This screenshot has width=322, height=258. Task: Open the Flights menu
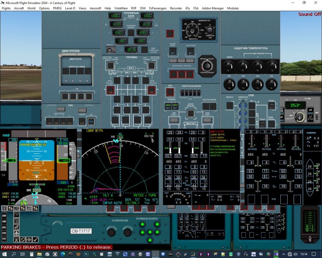pyautogui.click(x=6, y=8)
